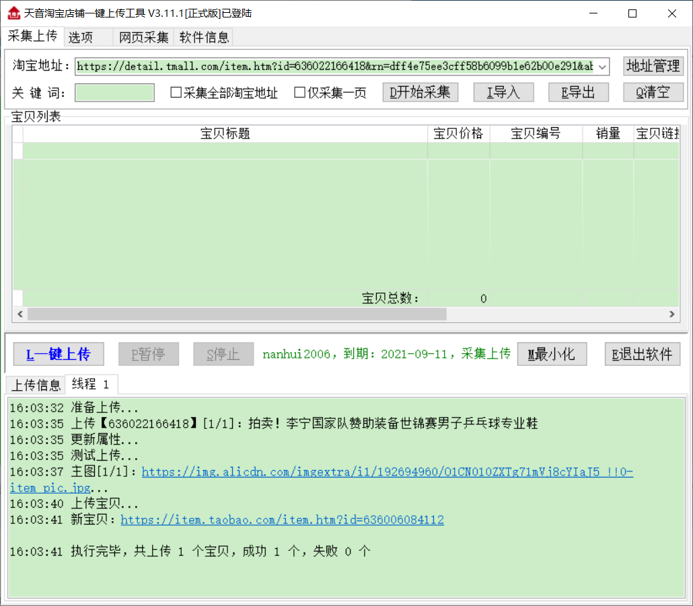Click the 导入 button

click(503, 92)
